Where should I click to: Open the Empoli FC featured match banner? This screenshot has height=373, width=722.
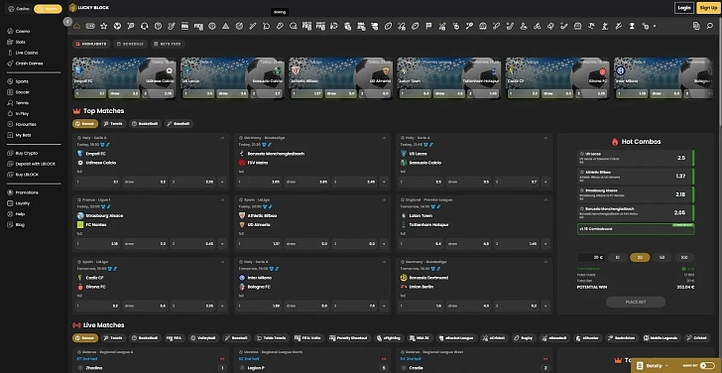[124, 77]
